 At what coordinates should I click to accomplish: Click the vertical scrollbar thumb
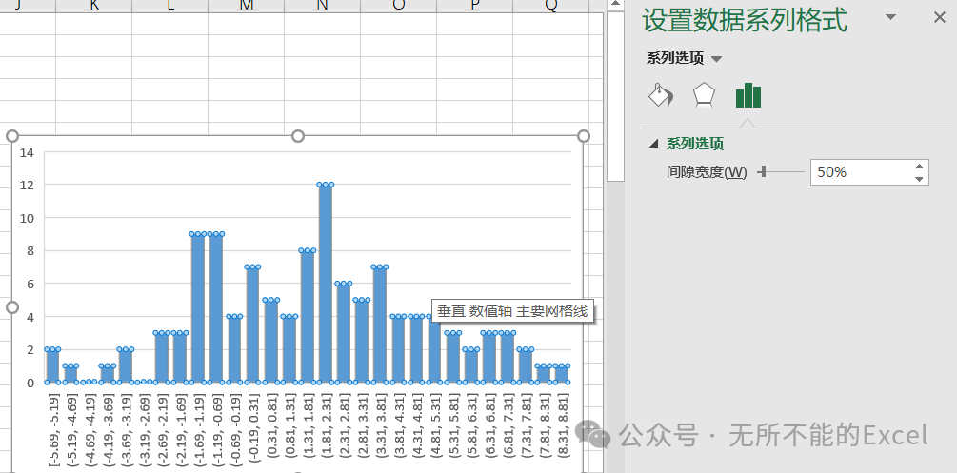[x=615, y=96]
